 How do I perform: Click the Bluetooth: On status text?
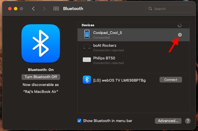[41, 70]
